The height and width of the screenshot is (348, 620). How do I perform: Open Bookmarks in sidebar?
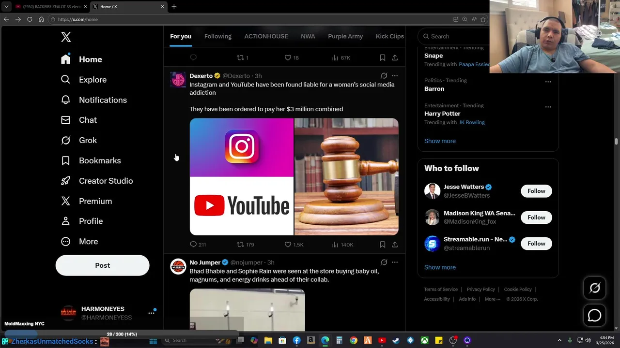pos(91,160)
